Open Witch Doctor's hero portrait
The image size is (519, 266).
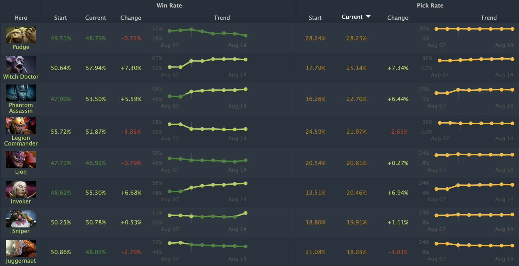[x=21, y=64]
